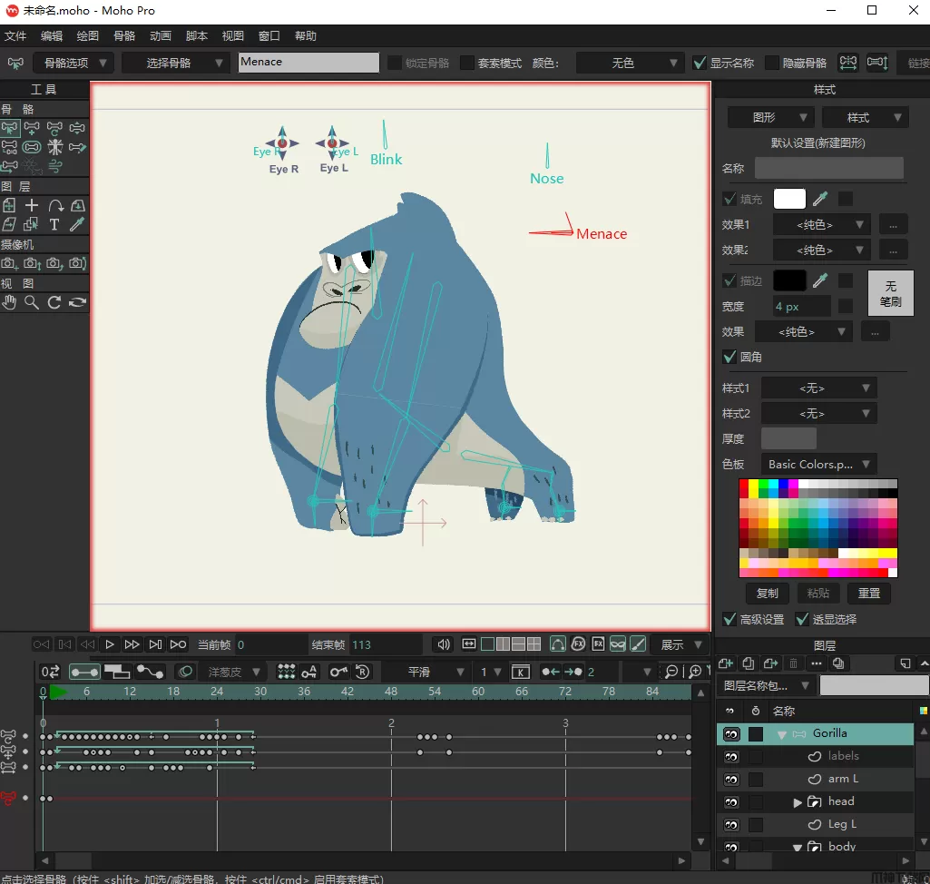Toggle audio mute speaker icon
Screen dimensions: 930x884
(x=443, y=644)
